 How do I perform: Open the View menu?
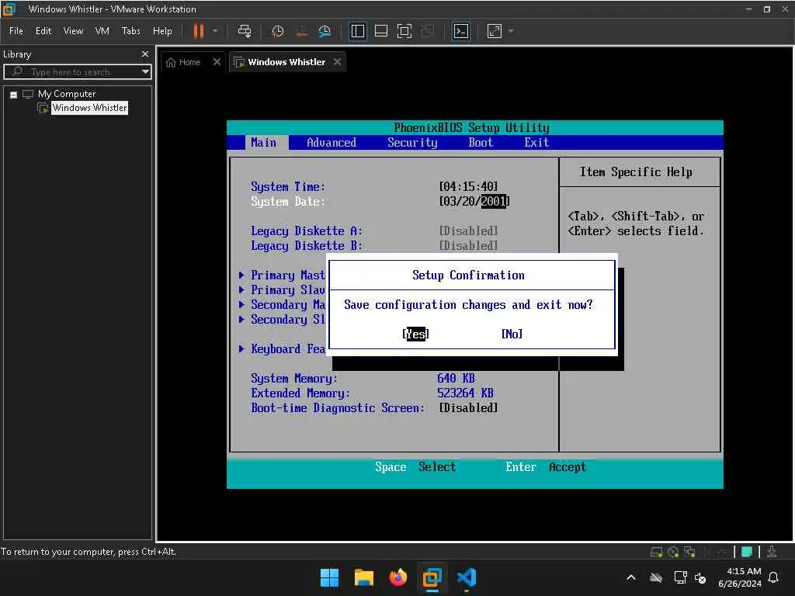[x=73, y=31]
